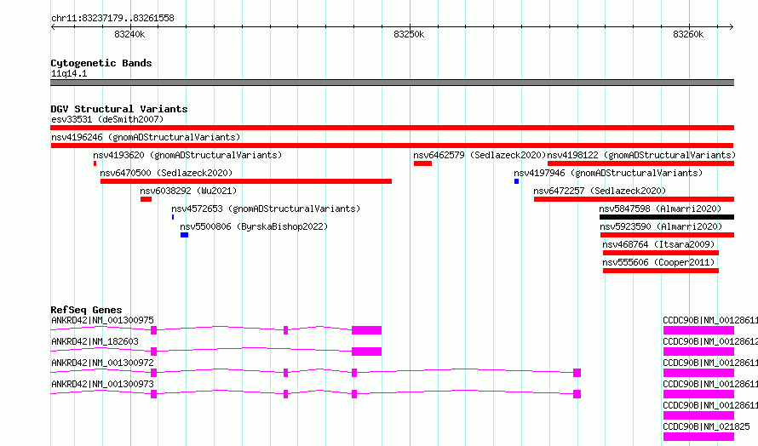Click the red bar under nsv6472257
Viewport: 758px width, 446px height.
[x=635, y=199]
